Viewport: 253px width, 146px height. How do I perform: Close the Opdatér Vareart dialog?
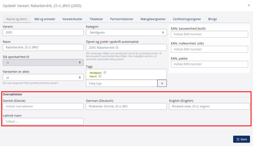click(249, 5)
